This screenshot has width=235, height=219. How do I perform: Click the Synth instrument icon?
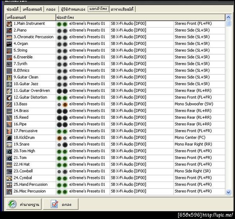tap(9, 64)
